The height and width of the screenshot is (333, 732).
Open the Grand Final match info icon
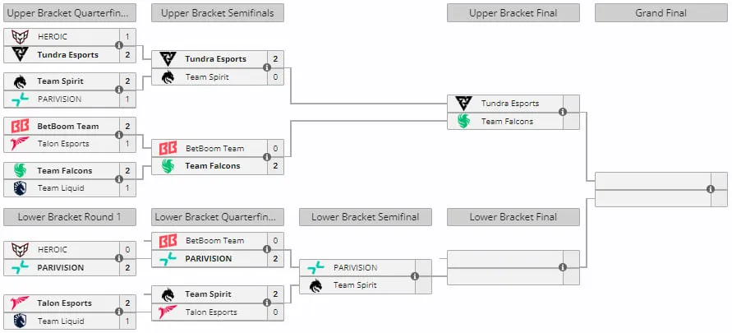(711, 189)
